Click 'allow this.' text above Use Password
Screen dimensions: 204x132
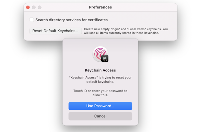100,95
